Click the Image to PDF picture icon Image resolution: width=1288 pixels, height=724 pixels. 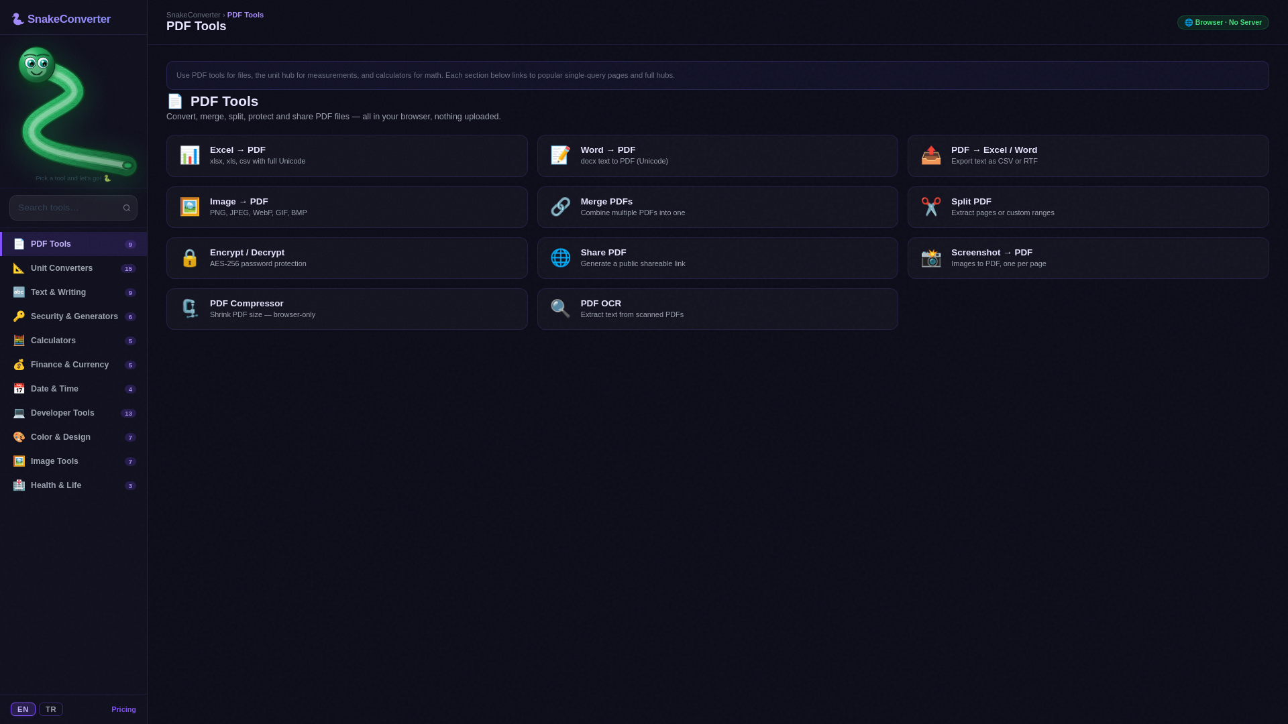[190, 206]
